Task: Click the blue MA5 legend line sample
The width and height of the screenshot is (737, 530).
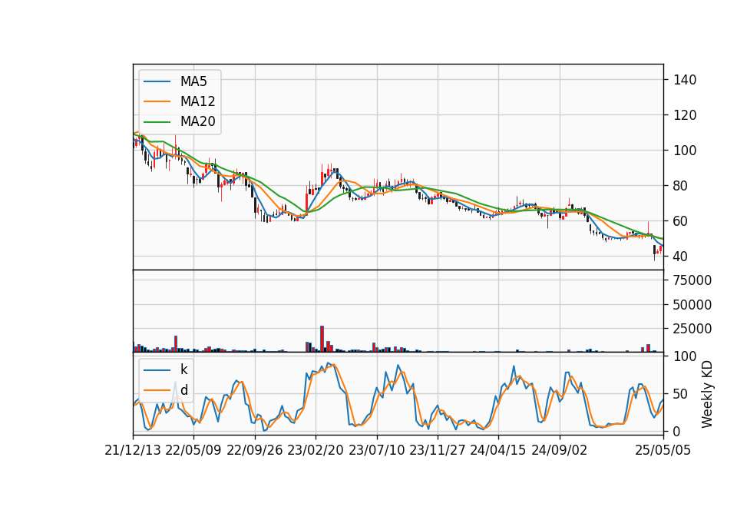Action: 157,81
